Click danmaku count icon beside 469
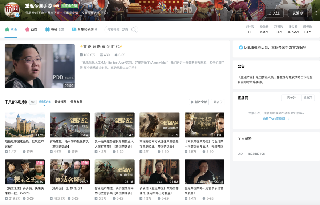 (x=101, y=55)
